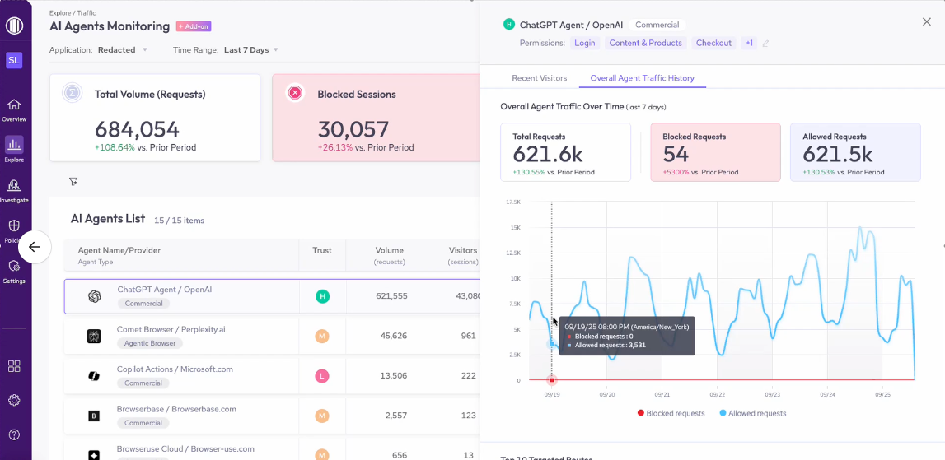
Task: Select the Overall Agent Traffic History tab
Action: pos(642,78)
